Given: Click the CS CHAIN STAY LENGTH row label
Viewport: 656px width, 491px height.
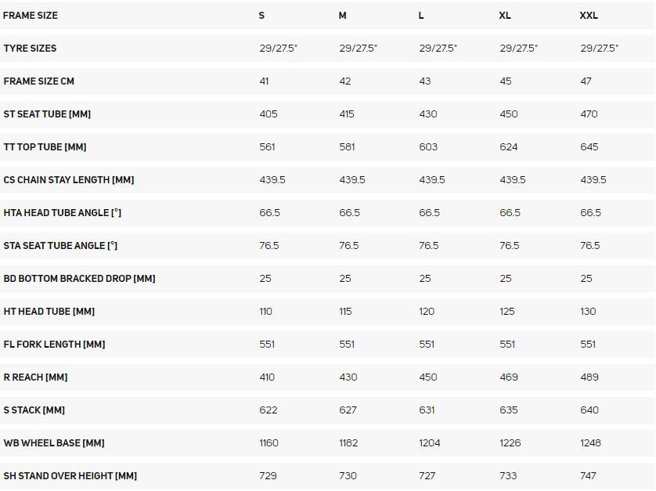Looking at the screenshot, I should [69, 180].
